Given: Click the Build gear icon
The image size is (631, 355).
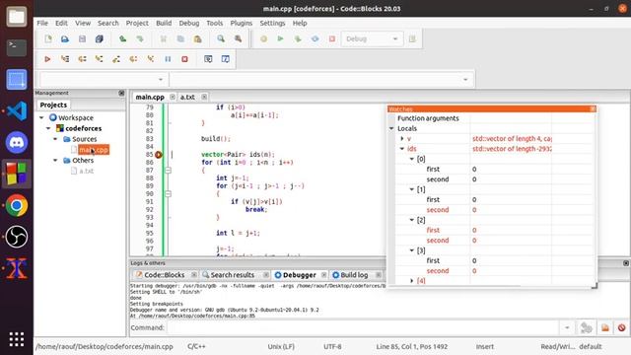Looking at the screenshot, I should click(263, 39).
